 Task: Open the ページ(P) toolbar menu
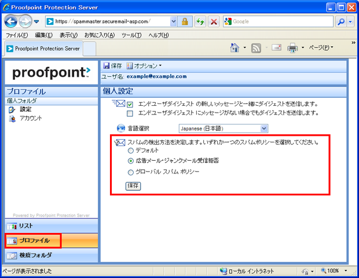pos(321,47)
